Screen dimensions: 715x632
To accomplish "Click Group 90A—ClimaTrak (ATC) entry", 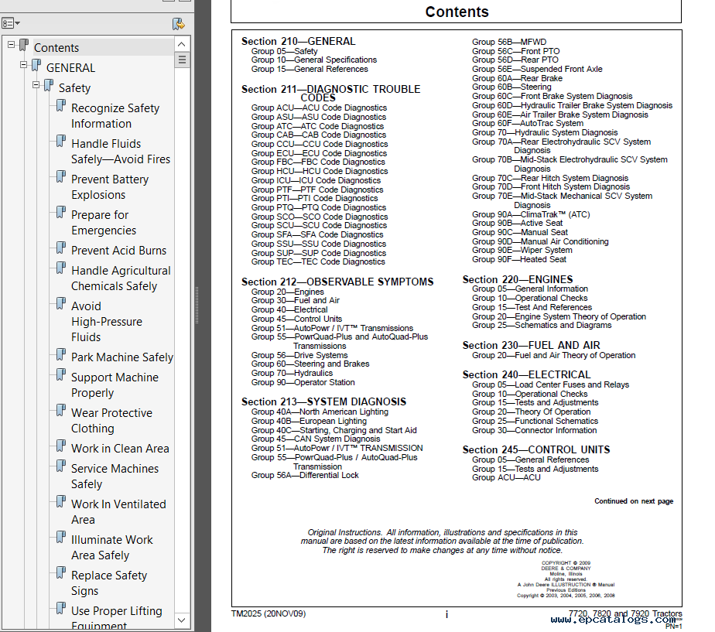I will (531, 214).
